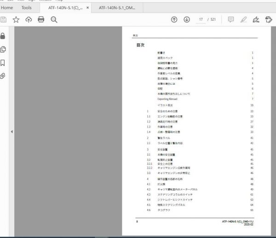Close the ATF-140N-5.1(C) document tab

click(x=87, y=8)
